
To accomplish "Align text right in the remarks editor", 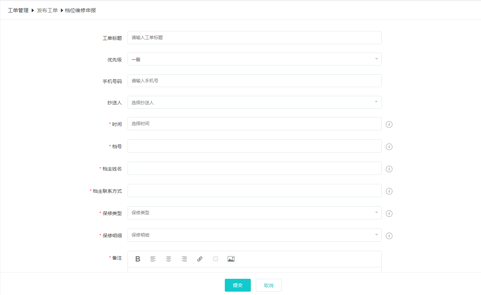I will 184,259.
